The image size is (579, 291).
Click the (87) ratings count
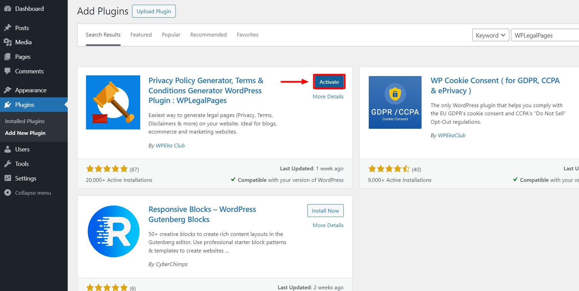pos(134,169)
